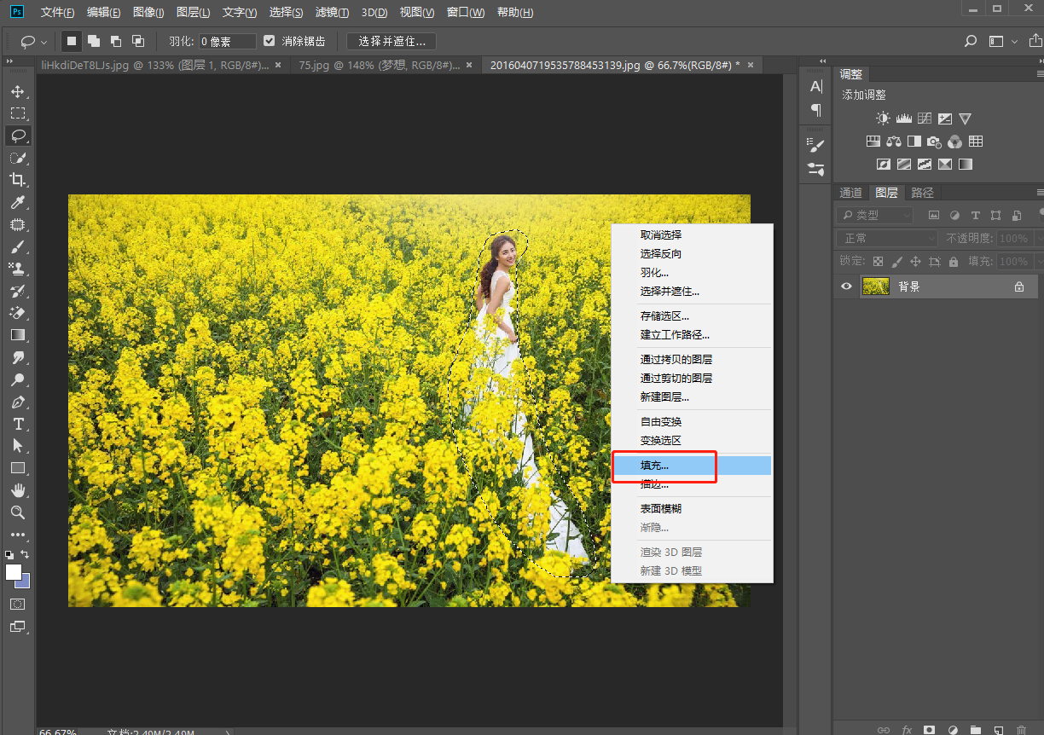
Task: Open the layer blend mode 正常 dropdown
Action: click(886, 239)
